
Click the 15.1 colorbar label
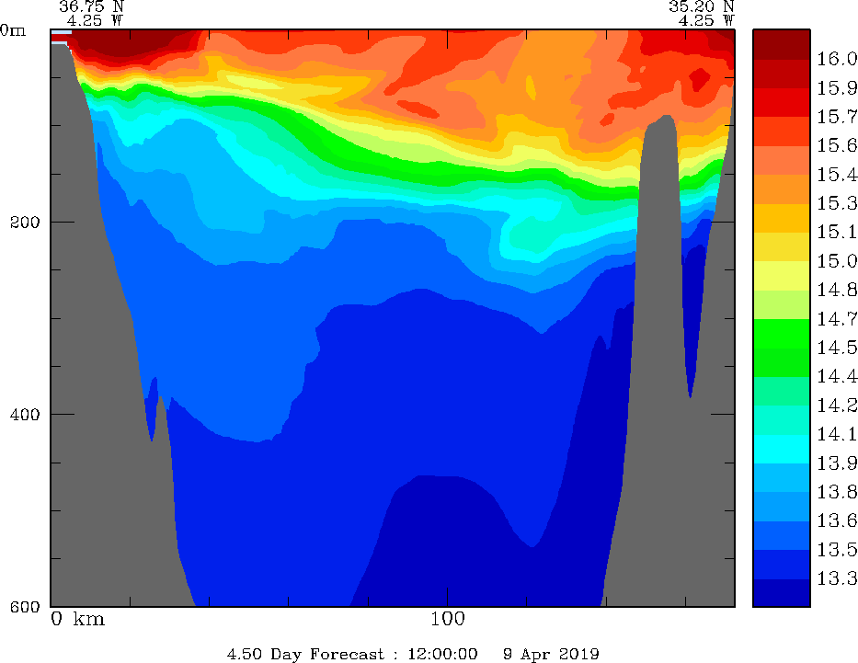click(x=837, y=232)
